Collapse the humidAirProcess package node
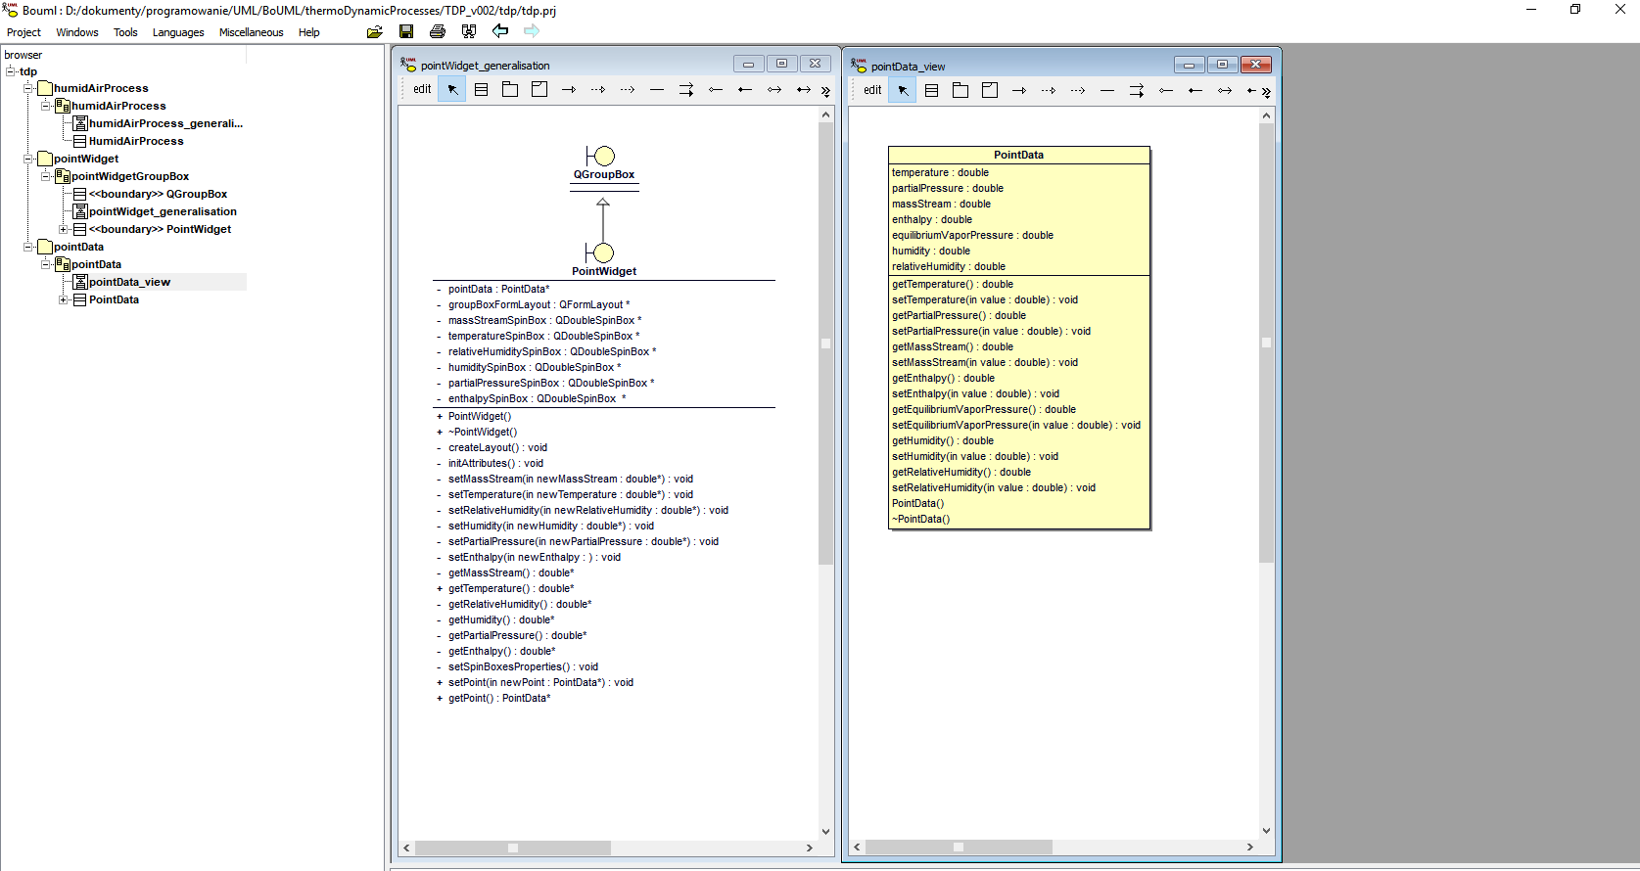This screenshot has width=1640, height=871. coord(28,88)
